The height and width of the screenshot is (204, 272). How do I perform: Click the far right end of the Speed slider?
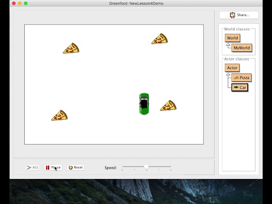click(x=171, y=167)
